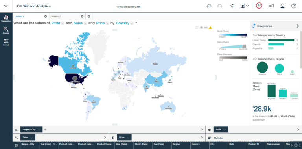Open the Analysis sidebar tool
The width and height of the screenshot is (302, 149).
(x=6, y=30)
